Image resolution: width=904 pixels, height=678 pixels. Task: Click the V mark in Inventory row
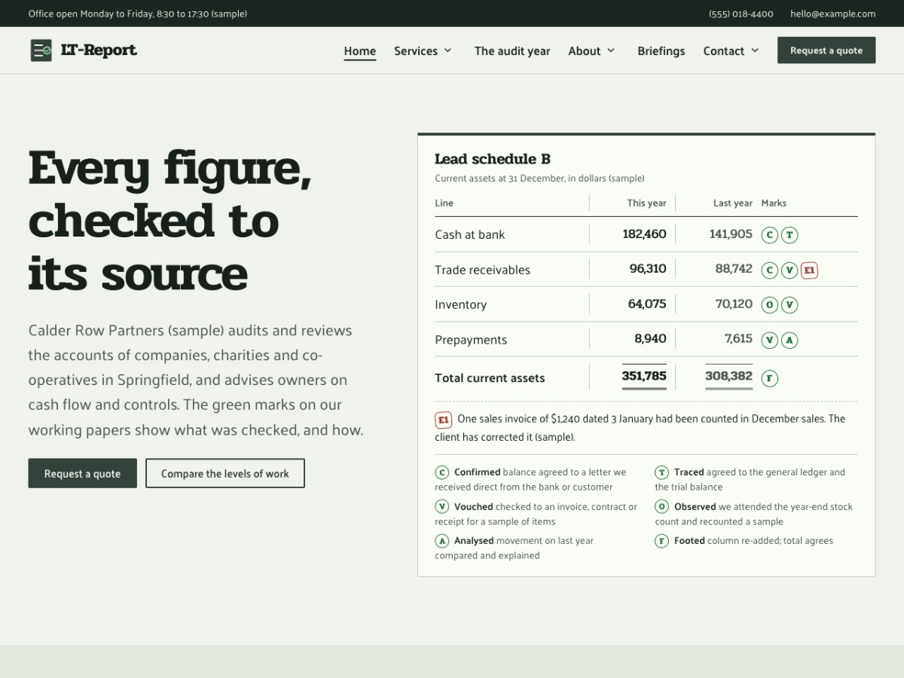pos(789,305)
